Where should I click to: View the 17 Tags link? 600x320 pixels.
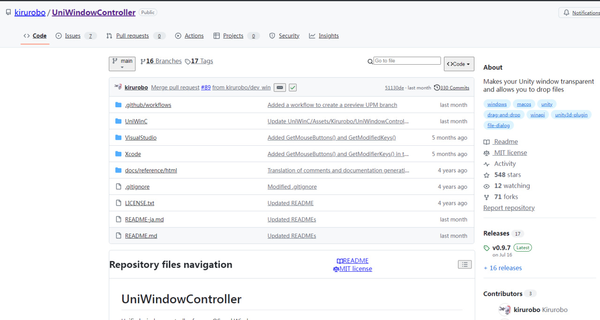(199, 61)
